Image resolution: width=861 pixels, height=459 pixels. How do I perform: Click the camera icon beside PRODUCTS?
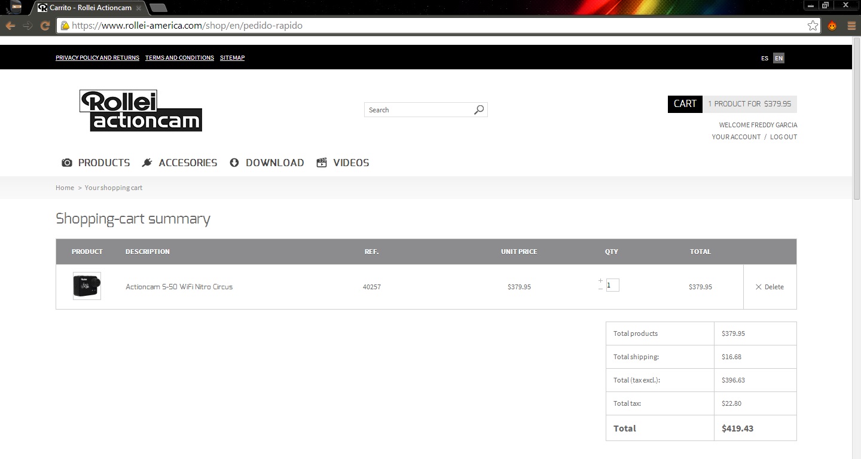pyautogui.click(x=67, y=163)
